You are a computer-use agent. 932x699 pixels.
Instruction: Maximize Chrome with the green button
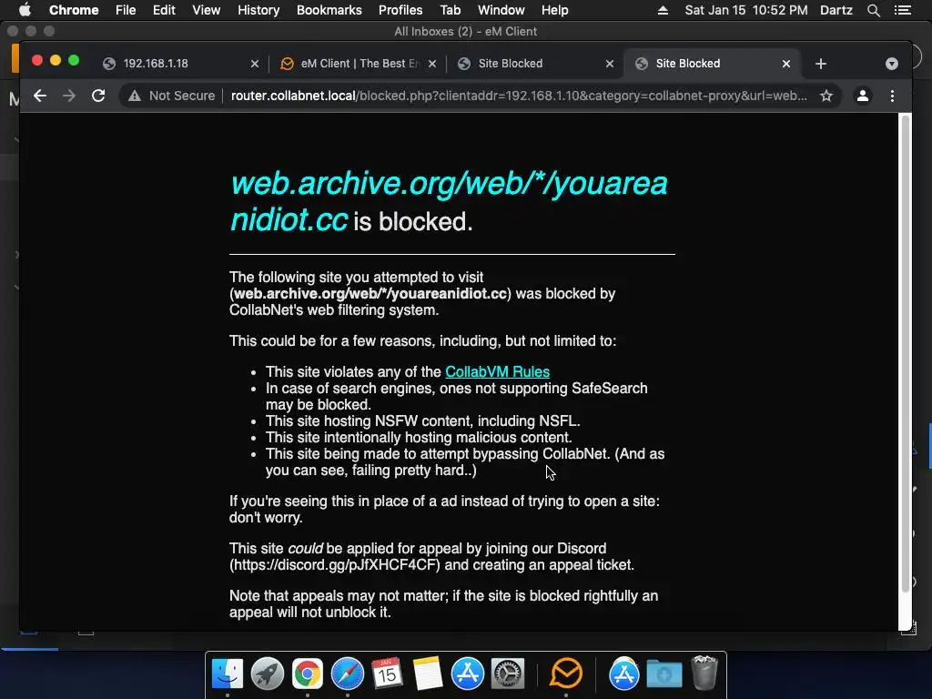pos(74,60)
